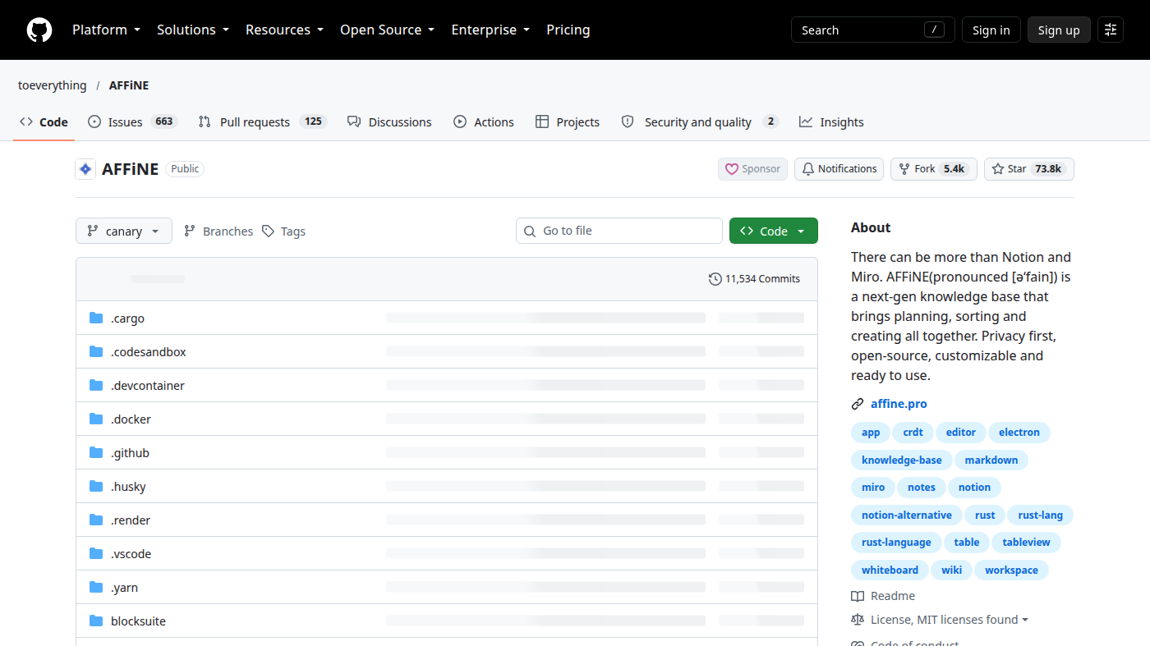
Task: Click the folder icon beside .husky
Action: 96,487
